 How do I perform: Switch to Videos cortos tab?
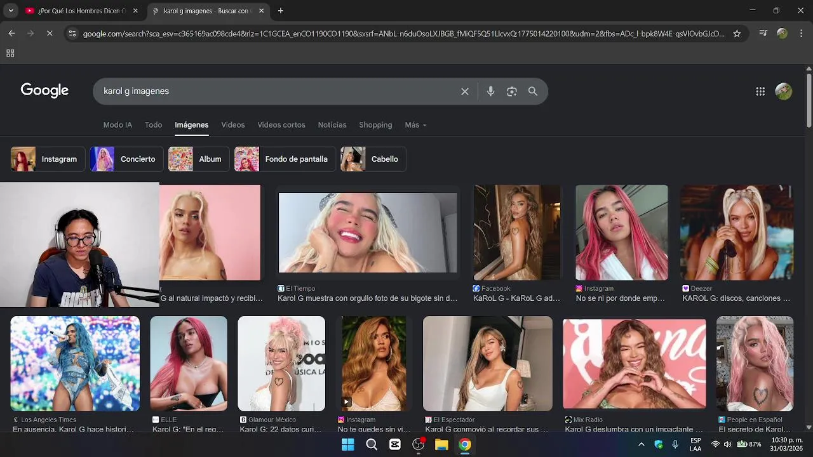[x=281, y=125]
